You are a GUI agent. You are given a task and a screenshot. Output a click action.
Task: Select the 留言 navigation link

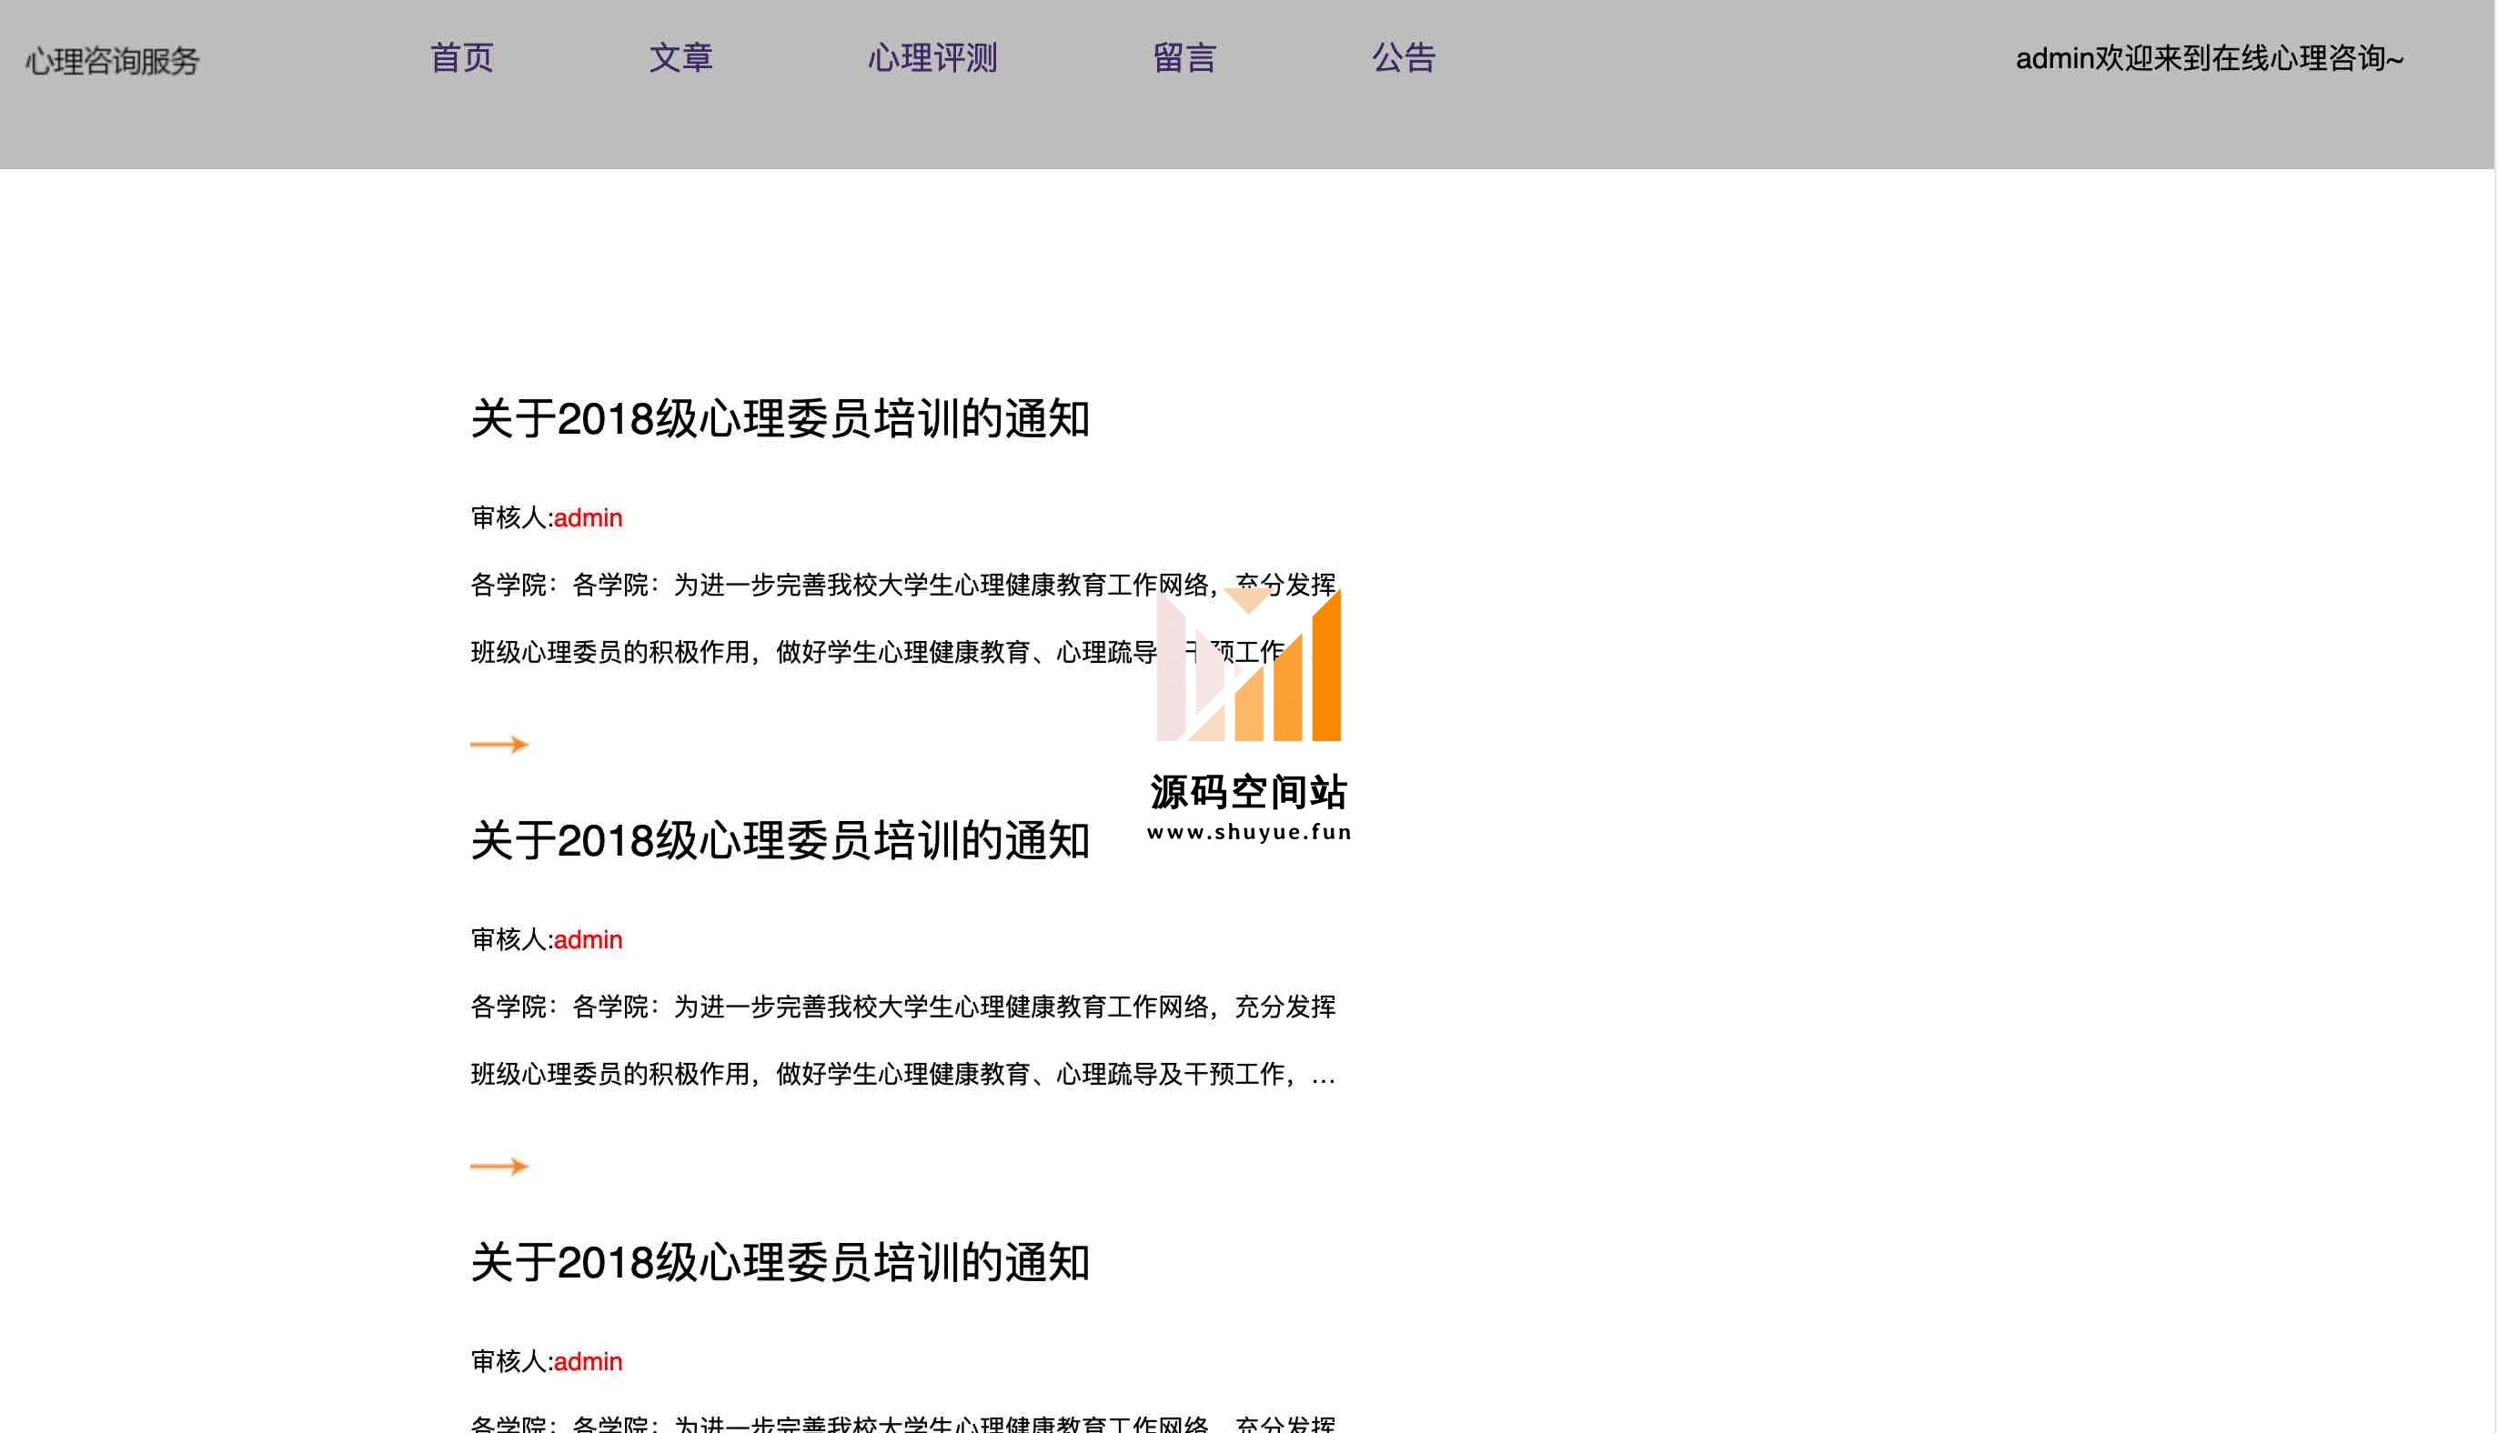tap(1184, 58)
